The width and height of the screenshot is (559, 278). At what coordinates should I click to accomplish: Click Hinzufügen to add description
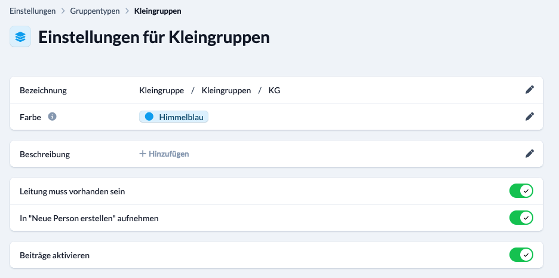[168, 154]
